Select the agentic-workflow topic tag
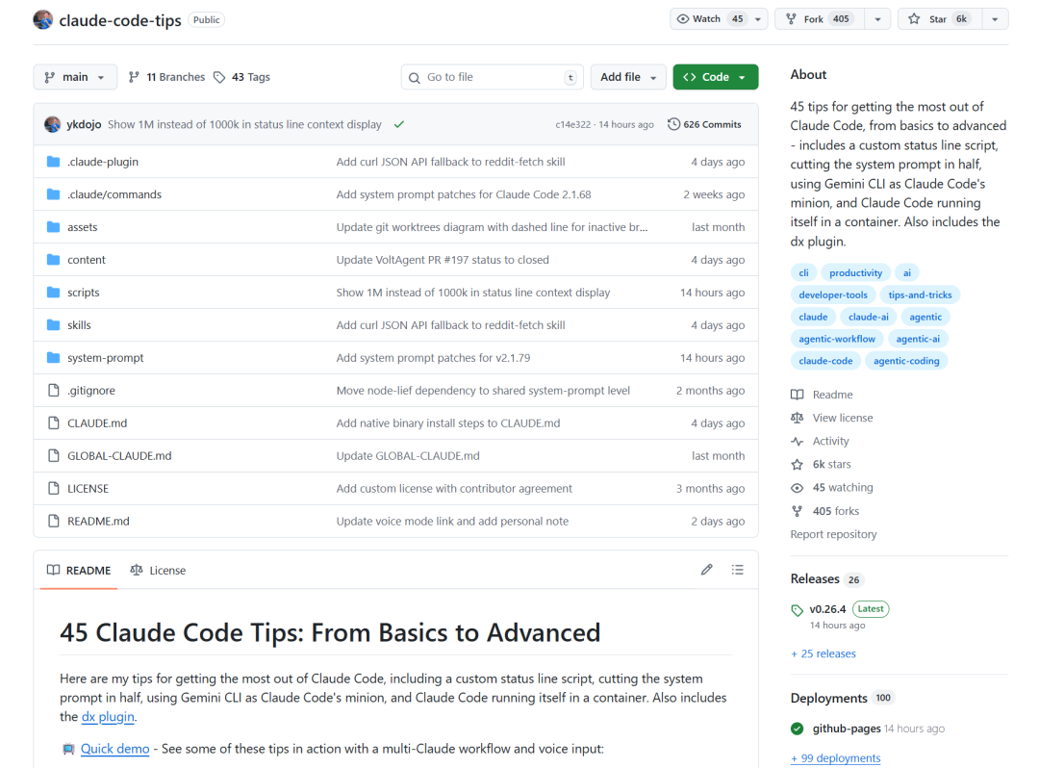The width and height of the screenshot is (1039, 768). tap(837, 339)
